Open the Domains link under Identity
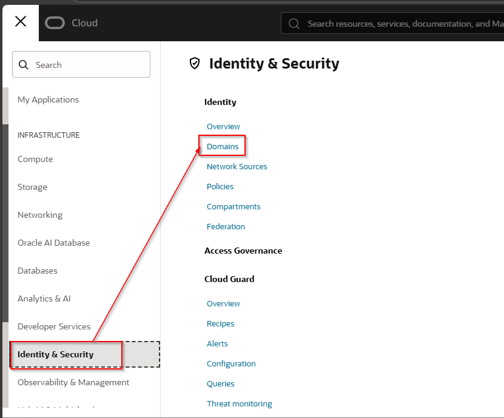The height and width of the screenshot is (418, 504). pos(223,146)
